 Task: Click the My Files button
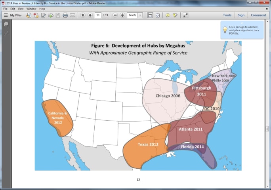[13, 15]
